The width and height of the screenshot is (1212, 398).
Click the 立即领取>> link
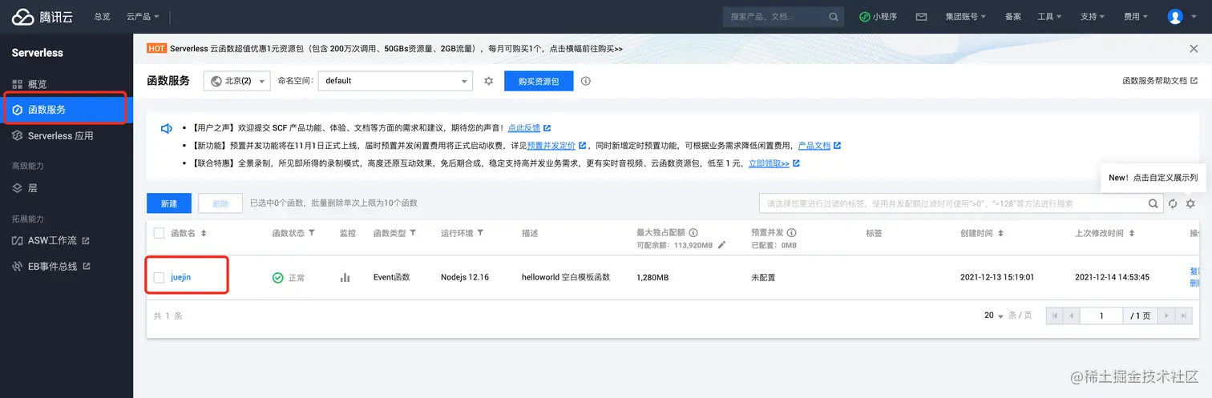(x=769, y=163)
